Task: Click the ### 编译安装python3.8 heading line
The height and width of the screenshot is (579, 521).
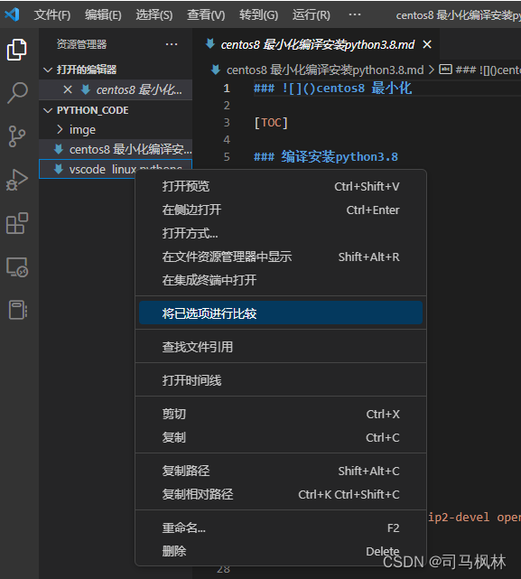Action: click(326, 157)
